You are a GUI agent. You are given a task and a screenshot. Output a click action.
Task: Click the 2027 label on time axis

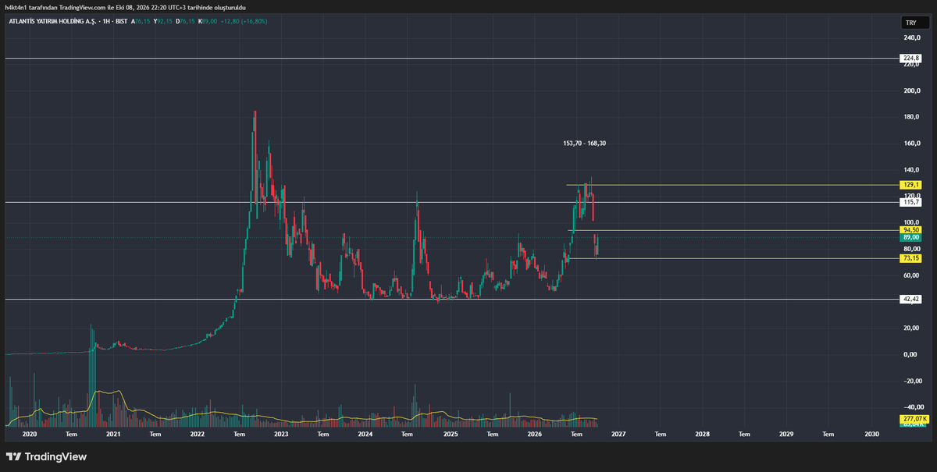click(618, 433)
